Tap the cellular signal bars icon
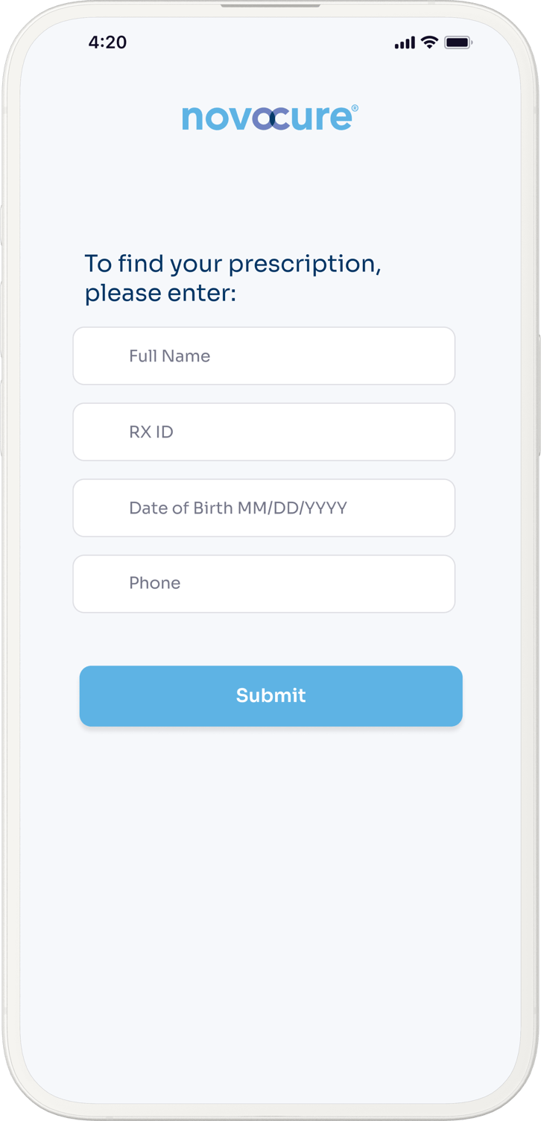Image resolution: width=541 pixels, height=1121 pixels. (405, 43)
